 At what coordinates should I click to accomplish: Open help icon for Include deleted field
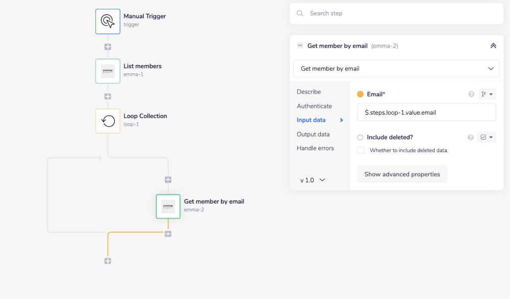tap(471, 138)
